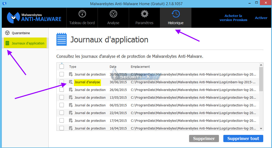Check the 13/05/2015 protection log checkbox
The width and height of the screenshot is (272, 148).
62,97
